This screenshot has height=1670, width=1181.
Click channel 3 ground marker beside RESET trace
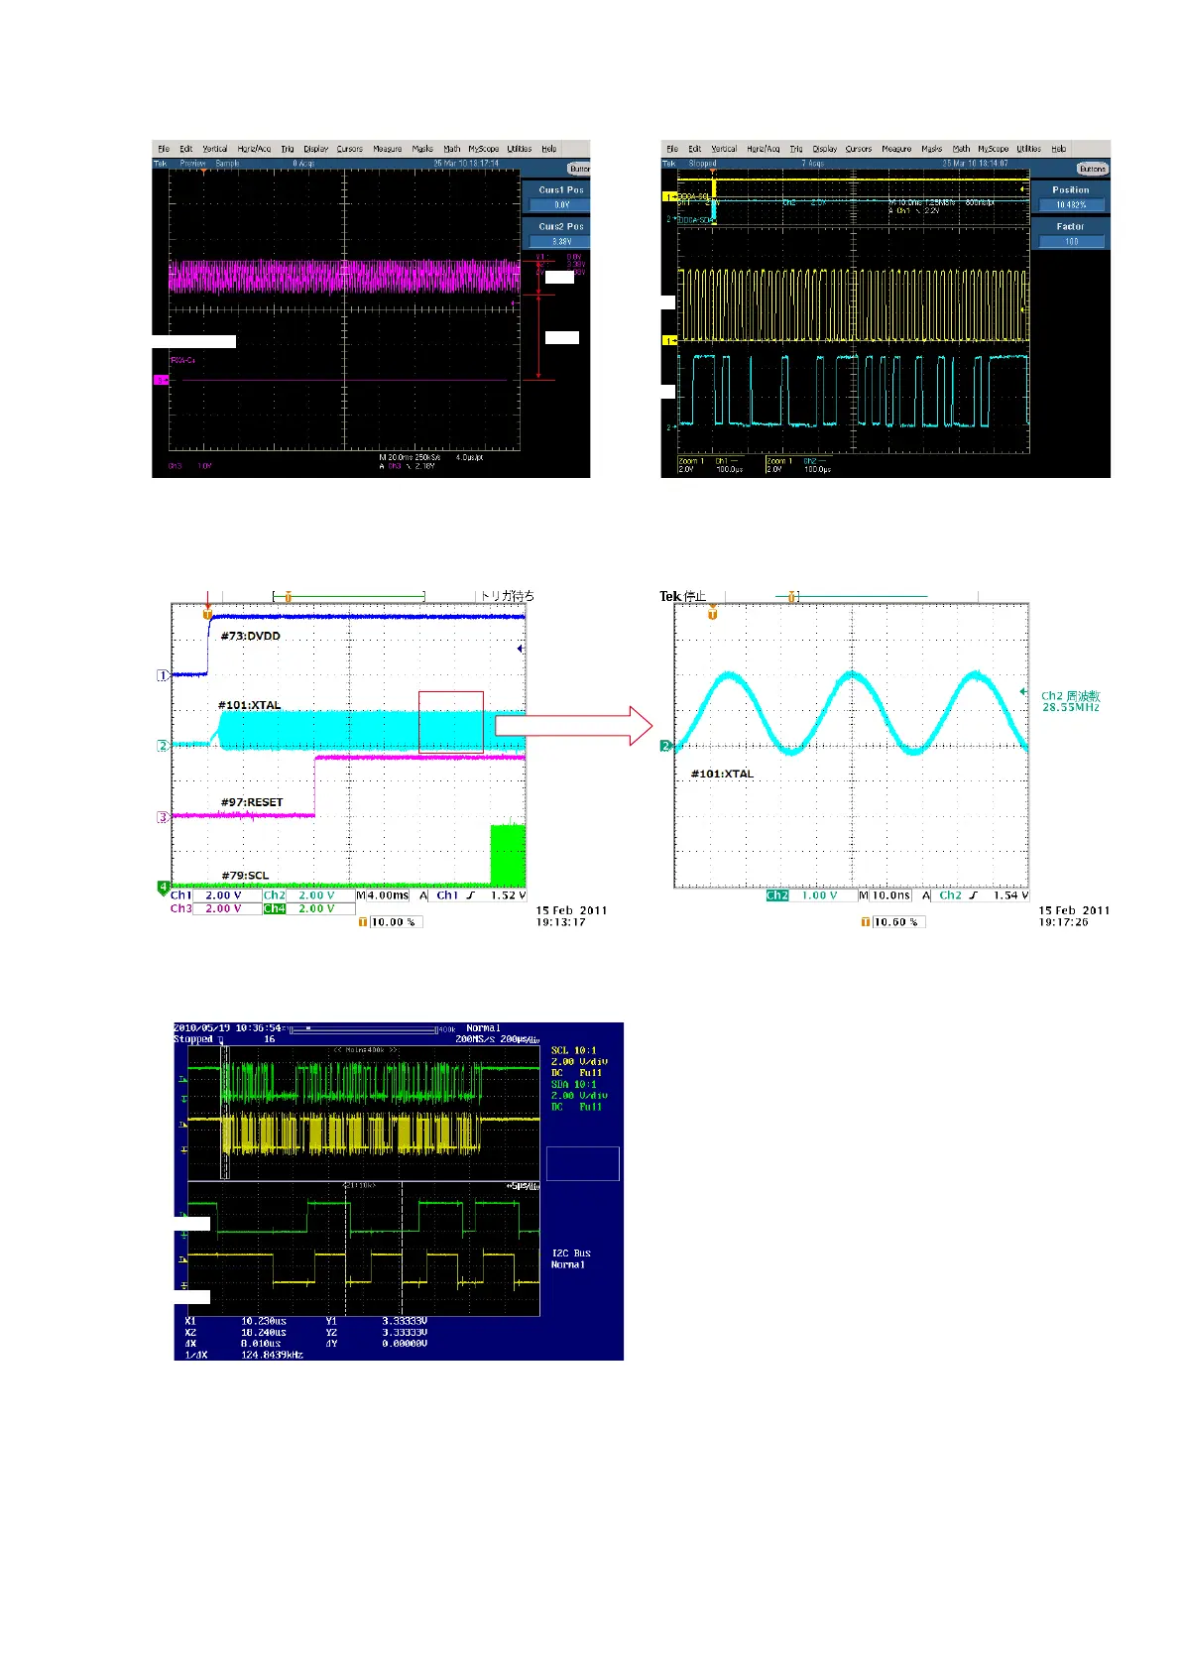pos(163,817)
